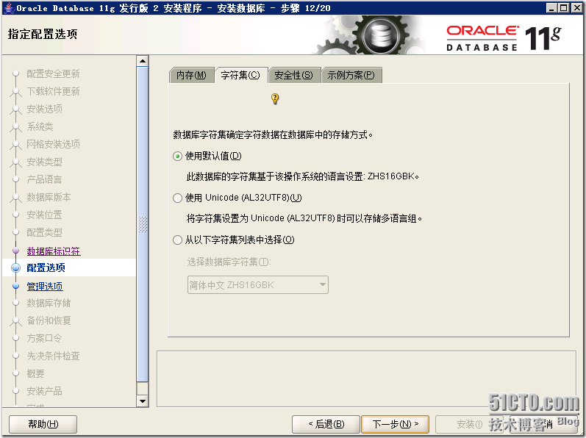This screenshot has width=586, height=438.
Task: Switch to the 内存(M) tab
Action: (x=191, y=75)
